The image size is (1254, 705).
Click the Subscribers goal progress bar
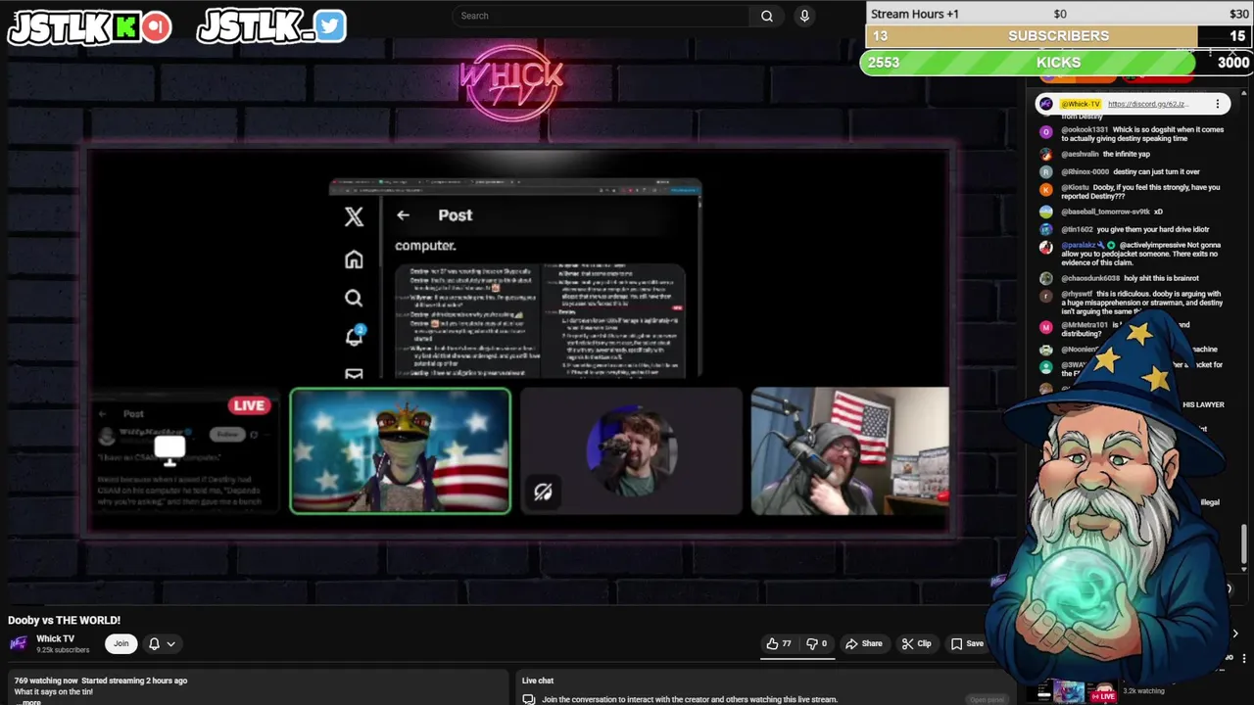click(x=1058, y=35)
